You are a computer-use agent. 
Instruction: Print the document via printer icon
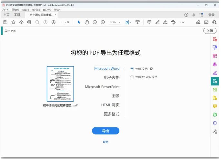point(29,22)
